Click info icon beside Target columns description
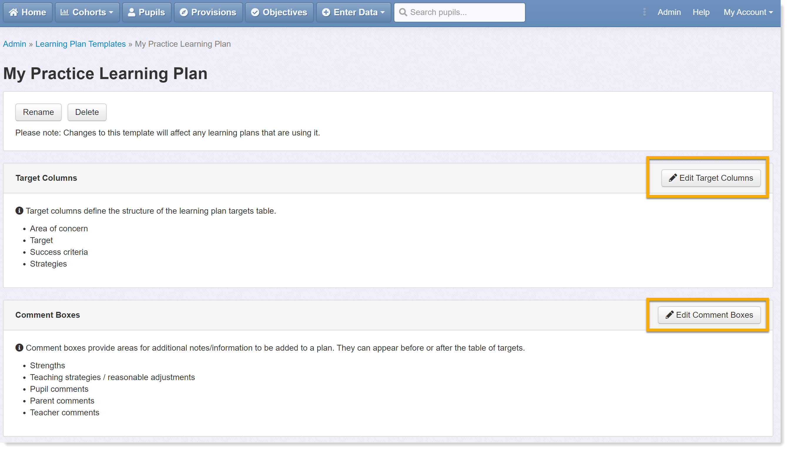788x450 pixels. tap(19, 211)
